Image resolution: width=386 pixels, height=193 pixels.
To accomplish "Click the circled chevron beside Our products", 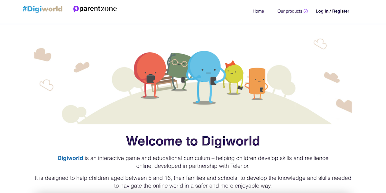I will click(x=306, y=11).
